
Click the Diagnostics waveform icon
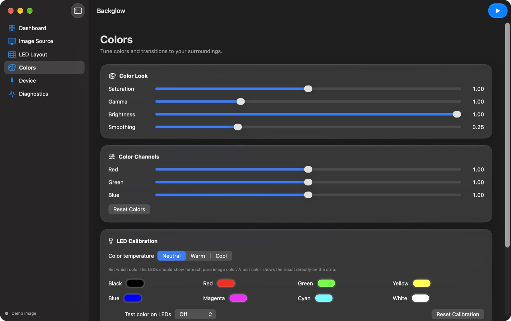point(12,94)
